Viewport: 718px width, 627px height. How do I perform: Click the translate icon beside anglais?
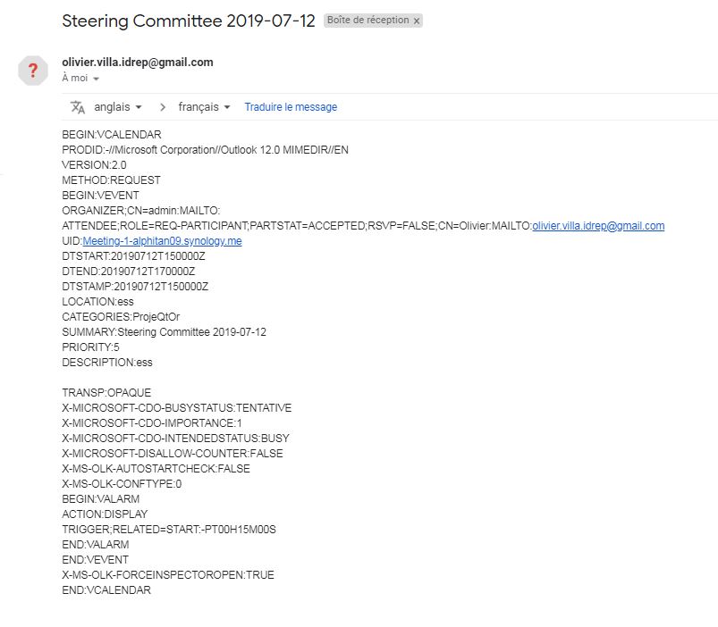pos(78,107)
